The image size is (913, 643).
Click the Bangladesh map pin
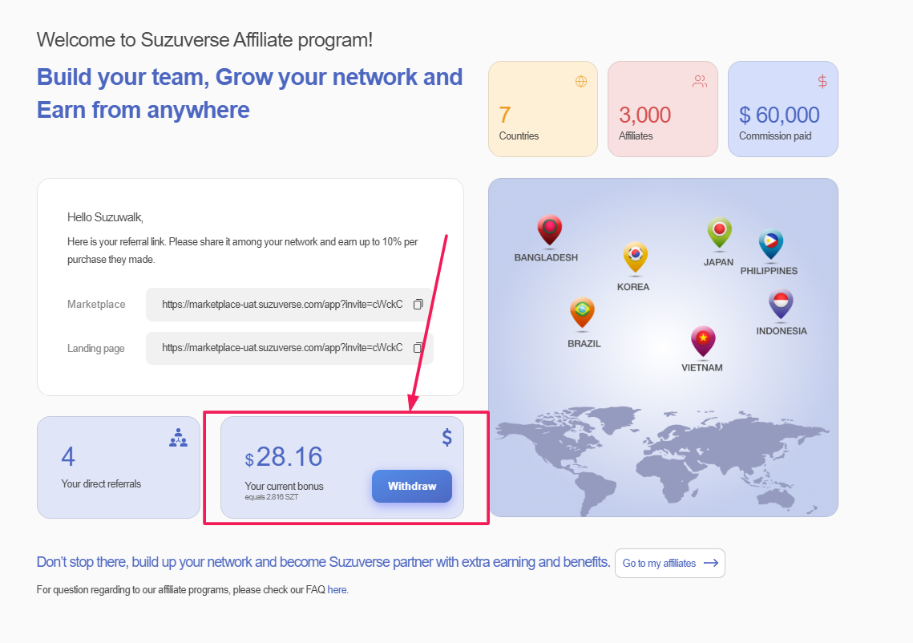pos(549,229)
